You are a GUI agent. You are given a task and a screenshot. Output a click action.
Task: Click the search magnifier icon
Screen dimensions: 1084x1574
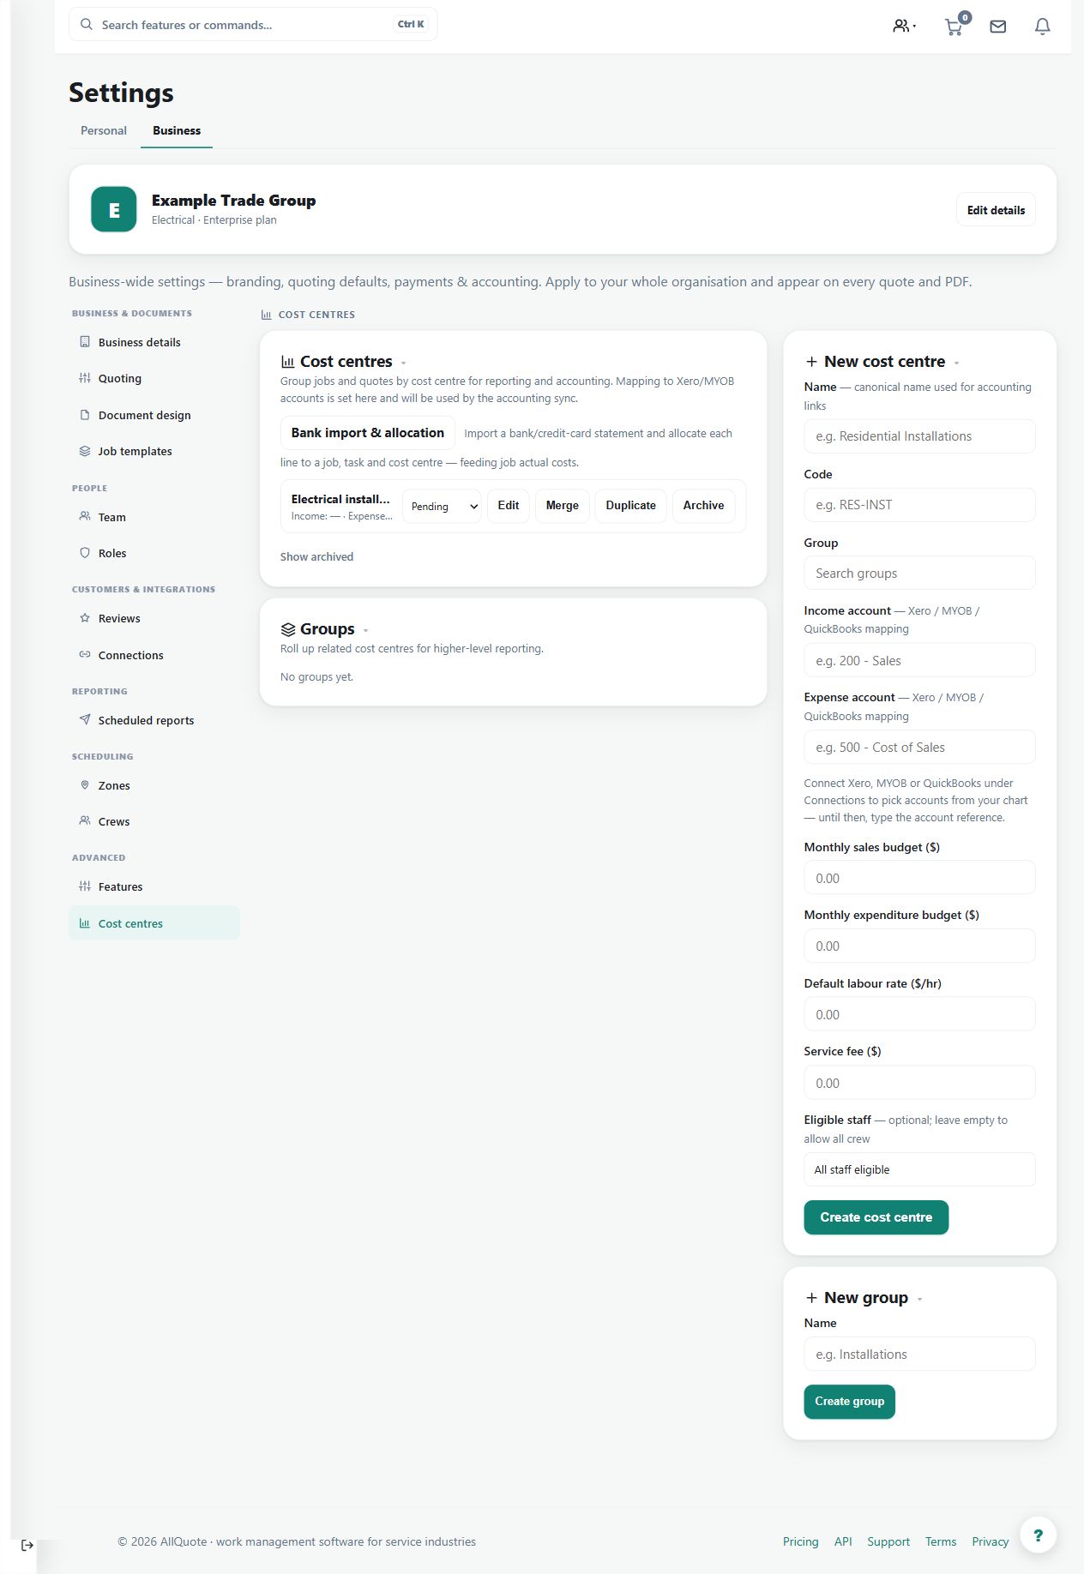tap(87, 25)
